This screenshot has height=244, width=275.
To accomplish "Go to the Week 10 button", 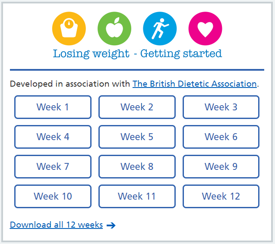I will (53, 196).
